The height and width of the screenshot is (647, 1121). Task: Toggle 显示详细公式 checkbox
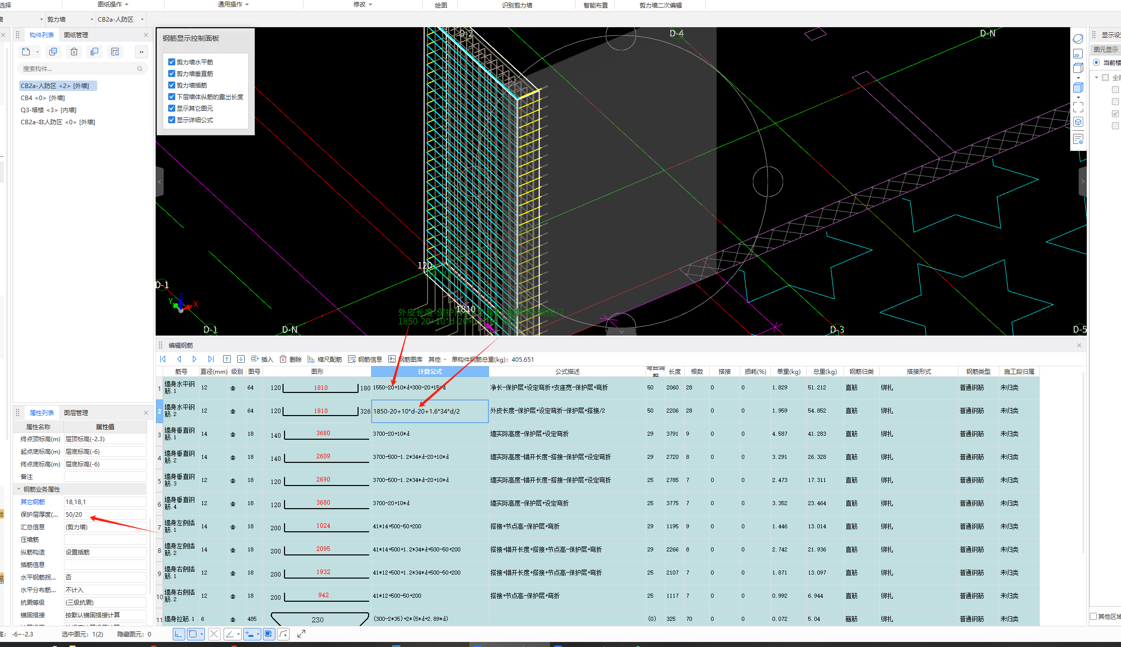point(172,120)
